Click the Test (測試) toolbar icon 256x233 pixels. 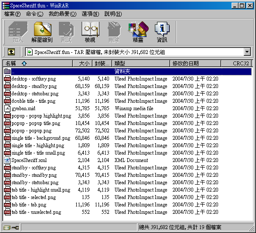pyautogui.click(x=66, y=32)
